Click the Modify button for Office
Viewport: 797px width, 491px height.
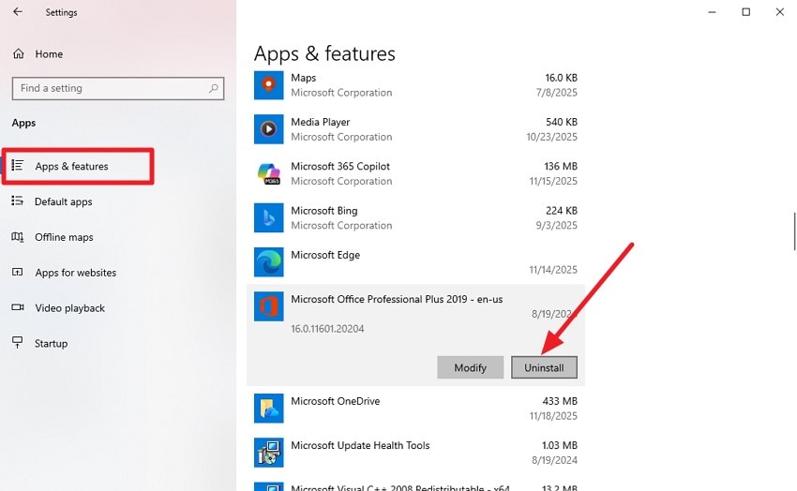point(470,367)
